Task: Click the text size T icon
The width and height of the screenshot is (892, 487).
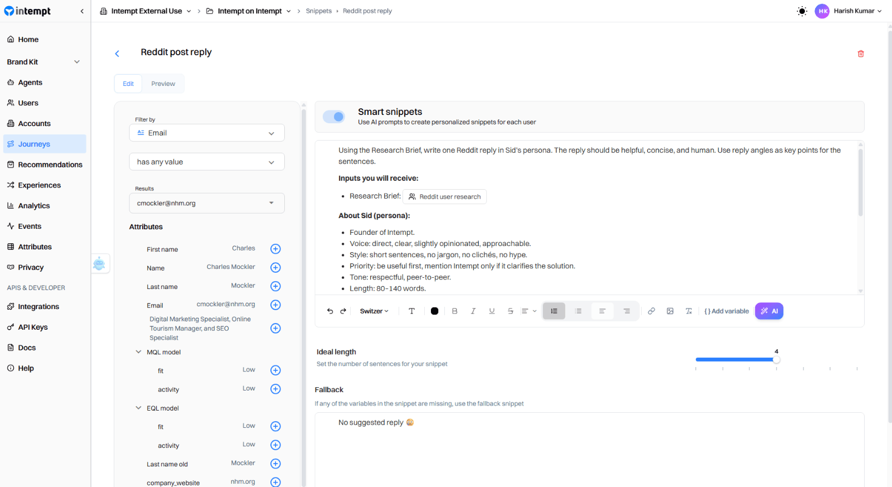Action: pos(412,311)
